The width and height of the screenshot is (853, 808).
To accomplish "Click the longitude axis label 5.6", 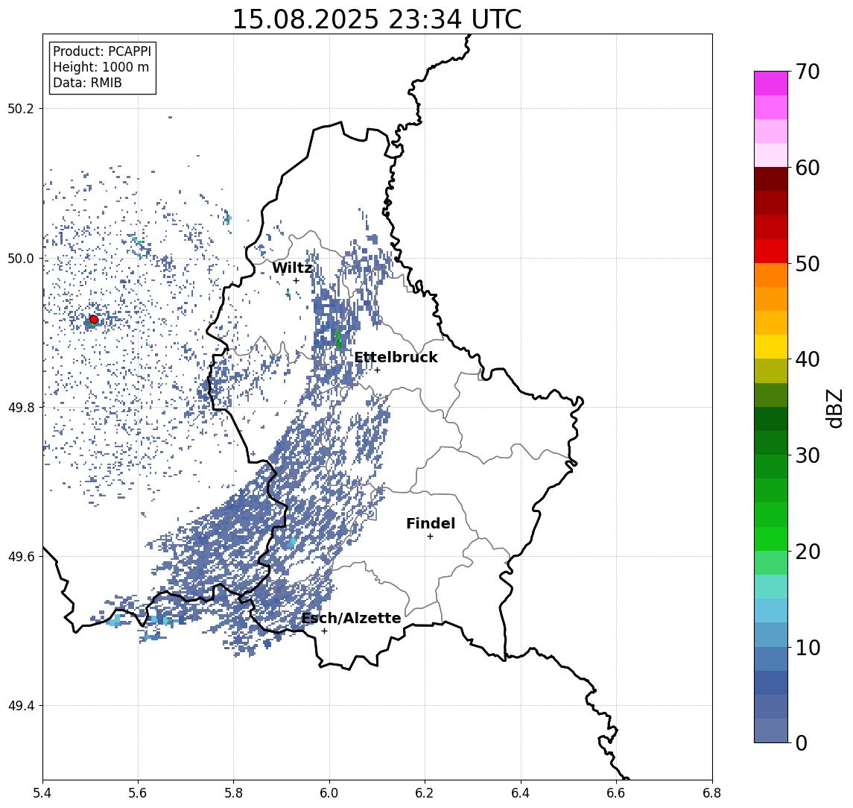I will click(x=138, y=793).
